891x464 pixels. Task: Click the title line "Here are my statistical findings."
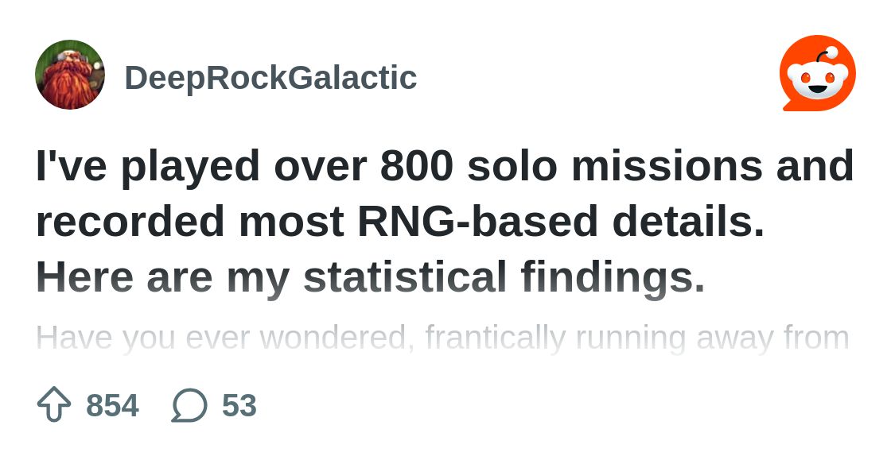point(371,276)
